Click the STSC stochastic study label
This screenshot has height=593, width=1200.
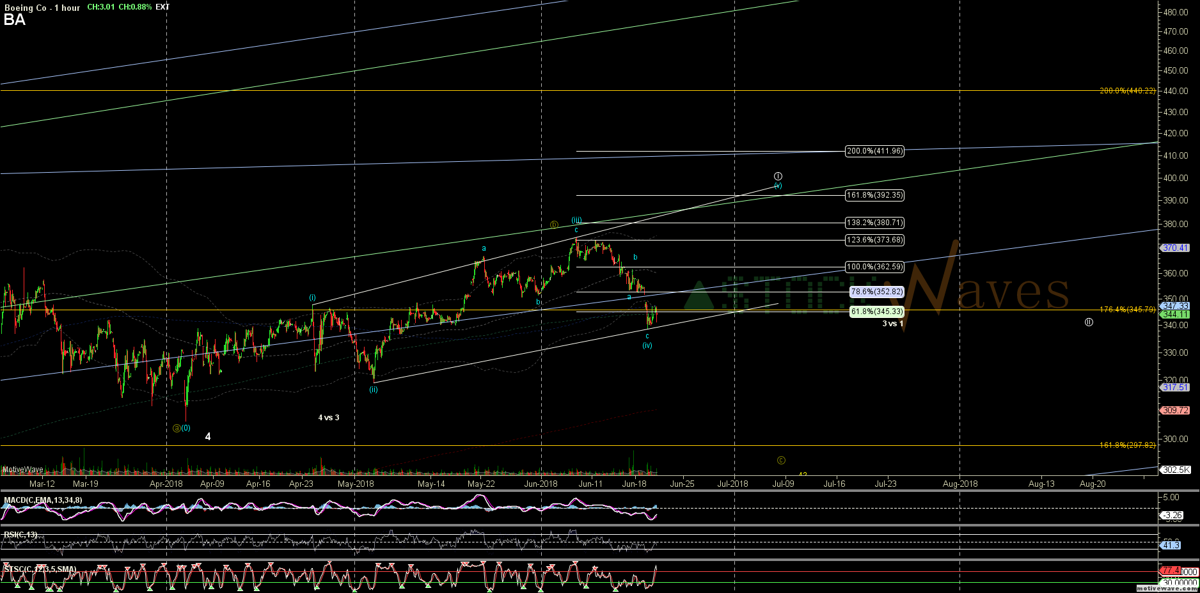pos(40,569)
